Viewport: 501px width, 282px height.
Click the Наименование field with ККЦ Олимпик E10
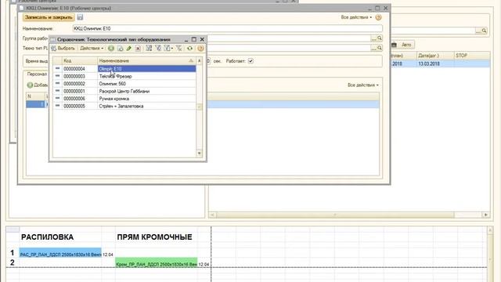228,28
